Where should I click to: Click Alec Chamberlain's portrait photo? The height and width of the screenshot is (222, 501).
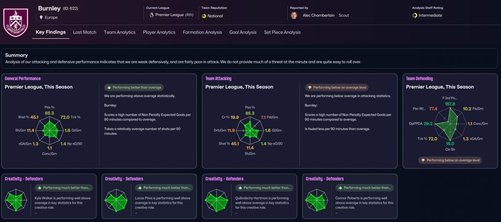click(x=294, y=15)
